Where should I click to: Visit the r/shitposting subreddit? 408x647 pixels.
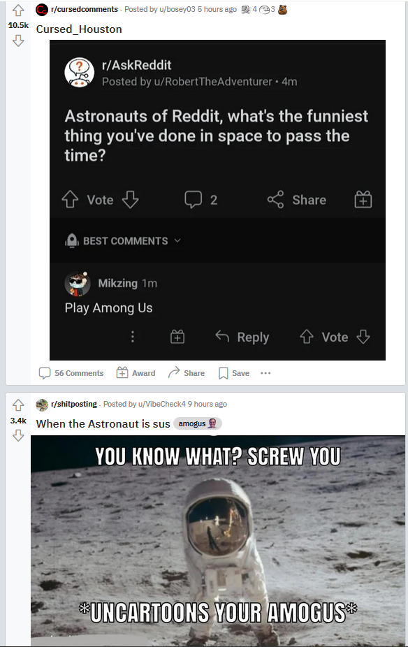pos(74,404)
